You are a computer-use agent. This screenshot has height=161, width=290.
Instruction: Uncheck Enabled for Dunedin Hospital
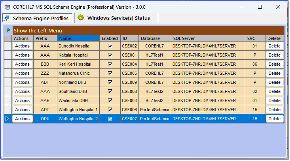tap(110, 46)
